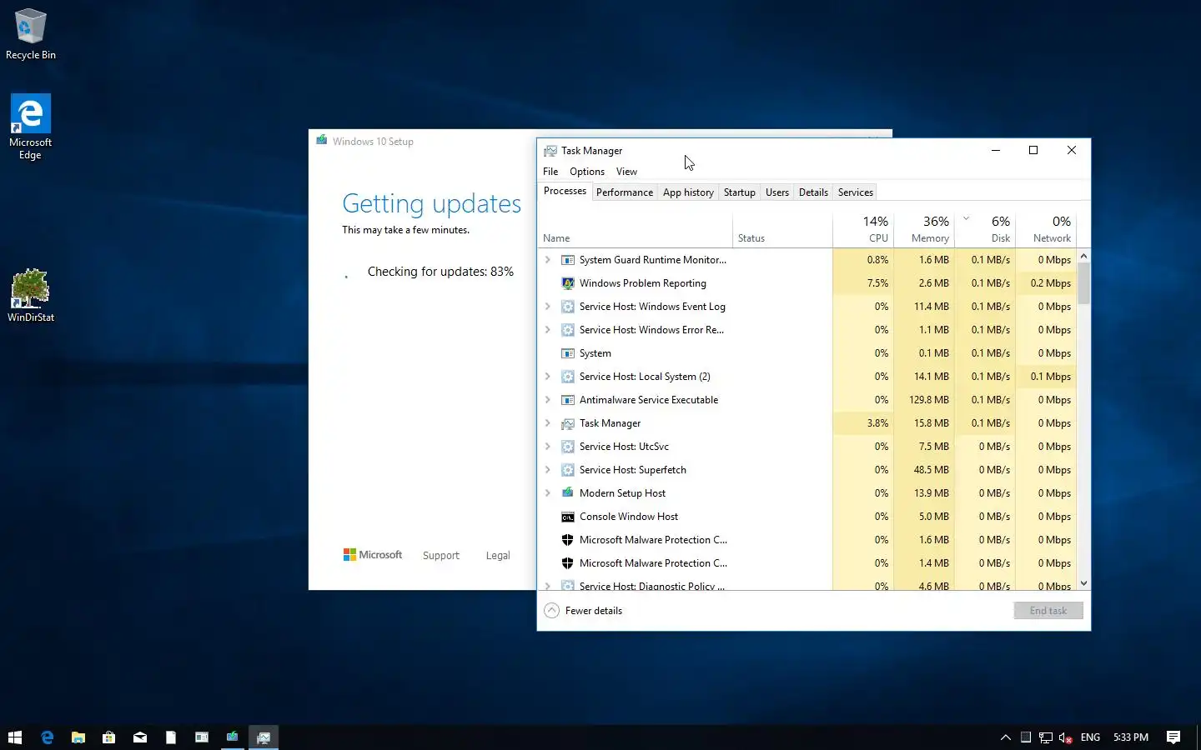Screen dimensions: 1201x750
Task: Open the Action Center notifications icon
Action: [x=1173, y=737]
